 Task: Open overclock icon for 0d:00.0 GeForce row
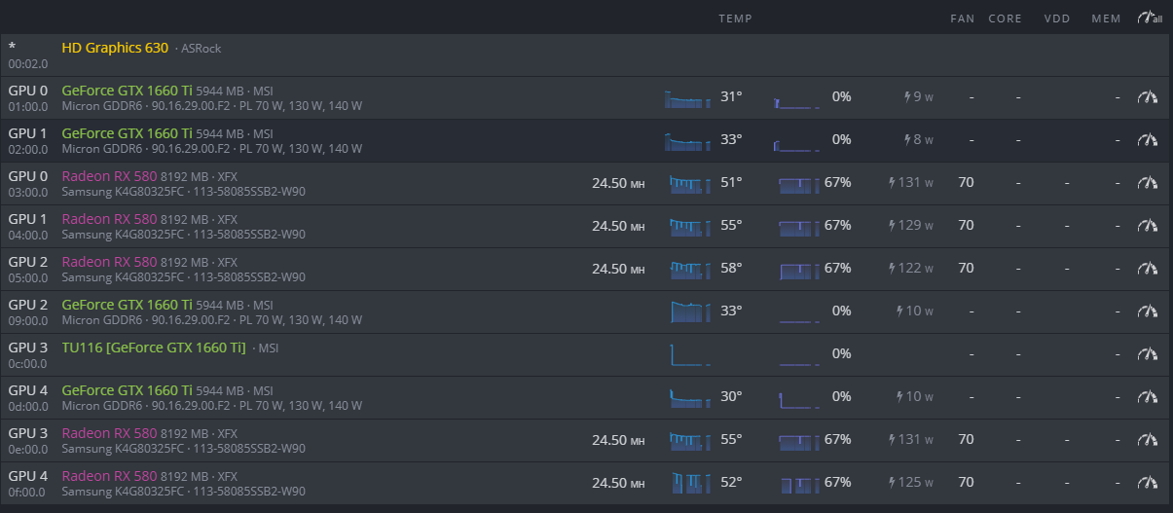(x=1149, y=396)
